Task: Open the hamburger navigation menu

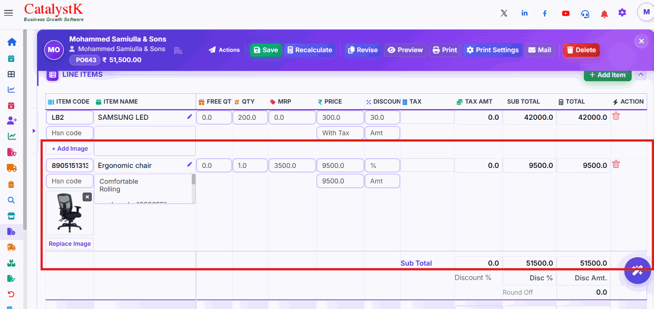Action: 9,13
